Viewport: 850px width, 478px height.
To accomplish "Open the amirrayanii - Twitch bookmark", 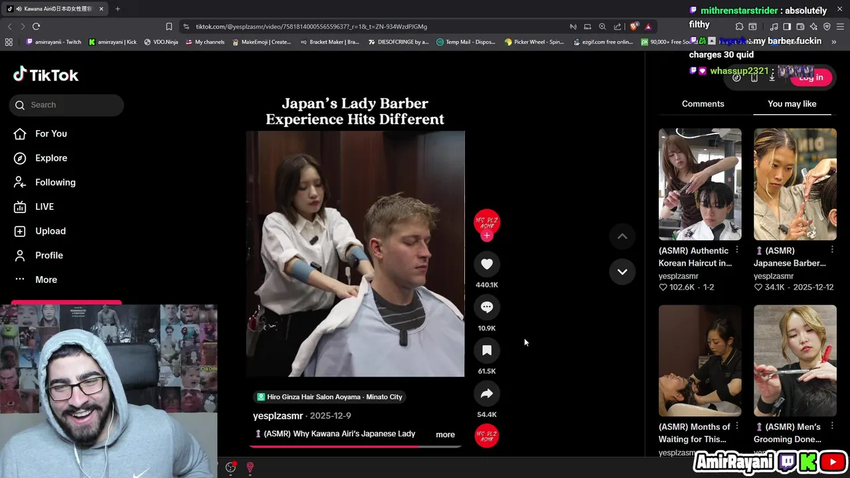I will [53, 42].
